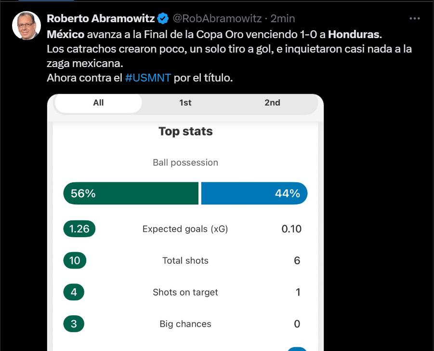The width and height of the screenshot is (434, 351).
Task: Click the Top stats heading
Action: click(x=185, y=132)
